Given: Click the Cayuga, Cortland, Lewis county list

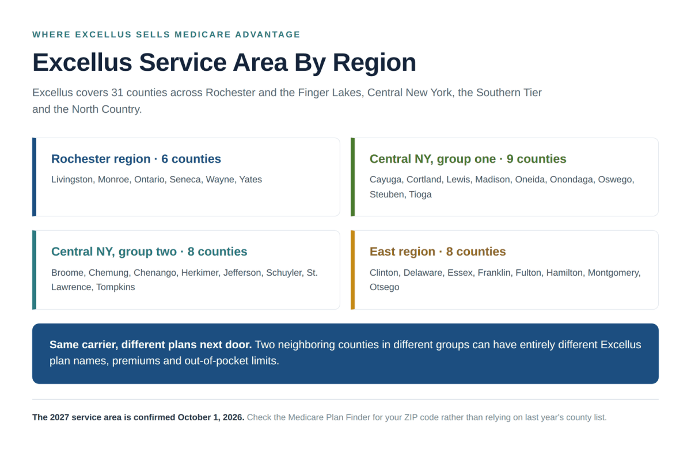Looking at the screenshot, I should pyautogui.click(x=502, y=187).
